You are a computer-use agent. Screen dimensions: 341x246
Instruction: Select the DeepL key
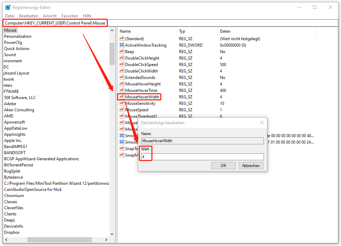pyautogui.click(x=10, y=220)
